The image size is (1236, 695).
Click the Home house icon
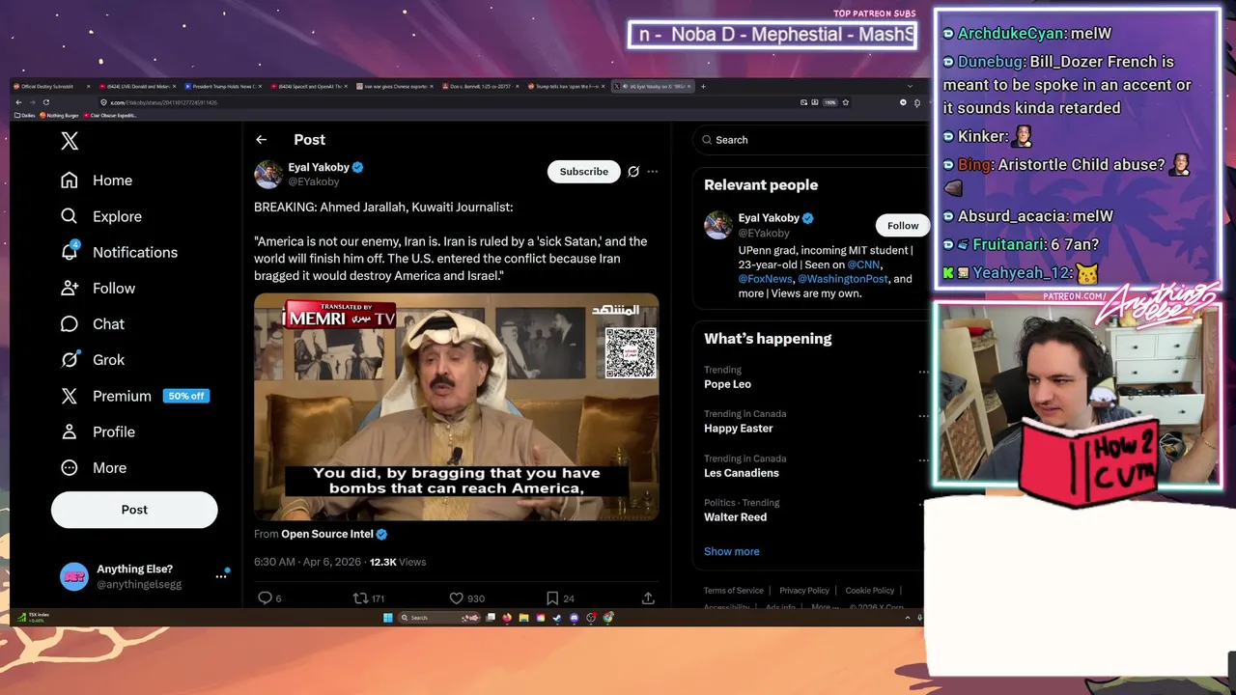point(70,181)
